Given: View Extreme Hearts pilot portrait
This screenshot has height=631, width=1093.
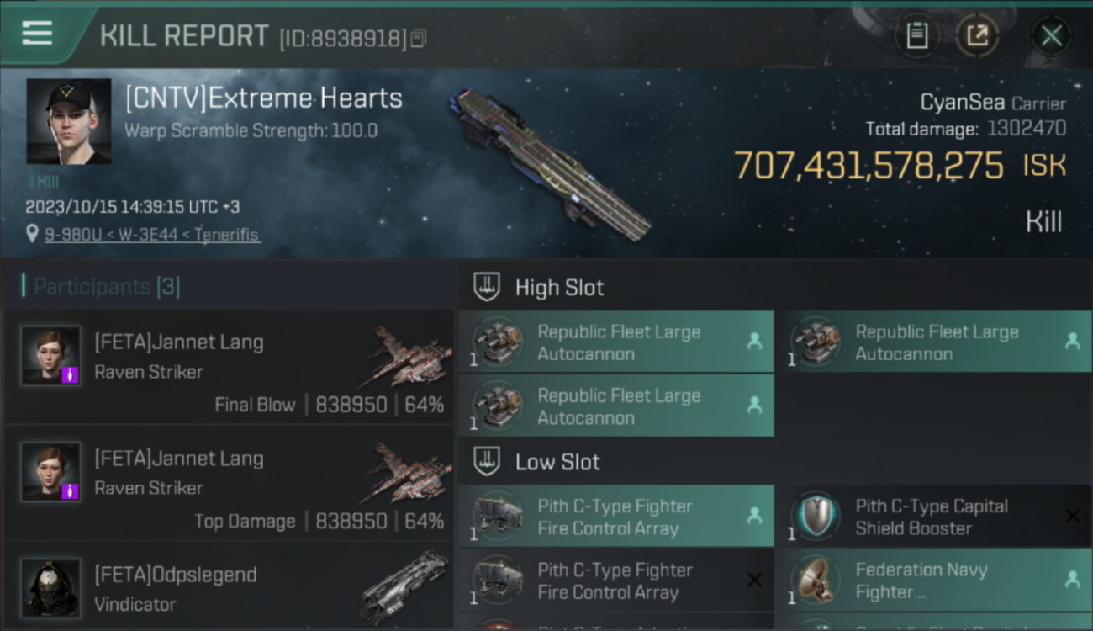Looking at the screenshot, I should tap(68, 121).
